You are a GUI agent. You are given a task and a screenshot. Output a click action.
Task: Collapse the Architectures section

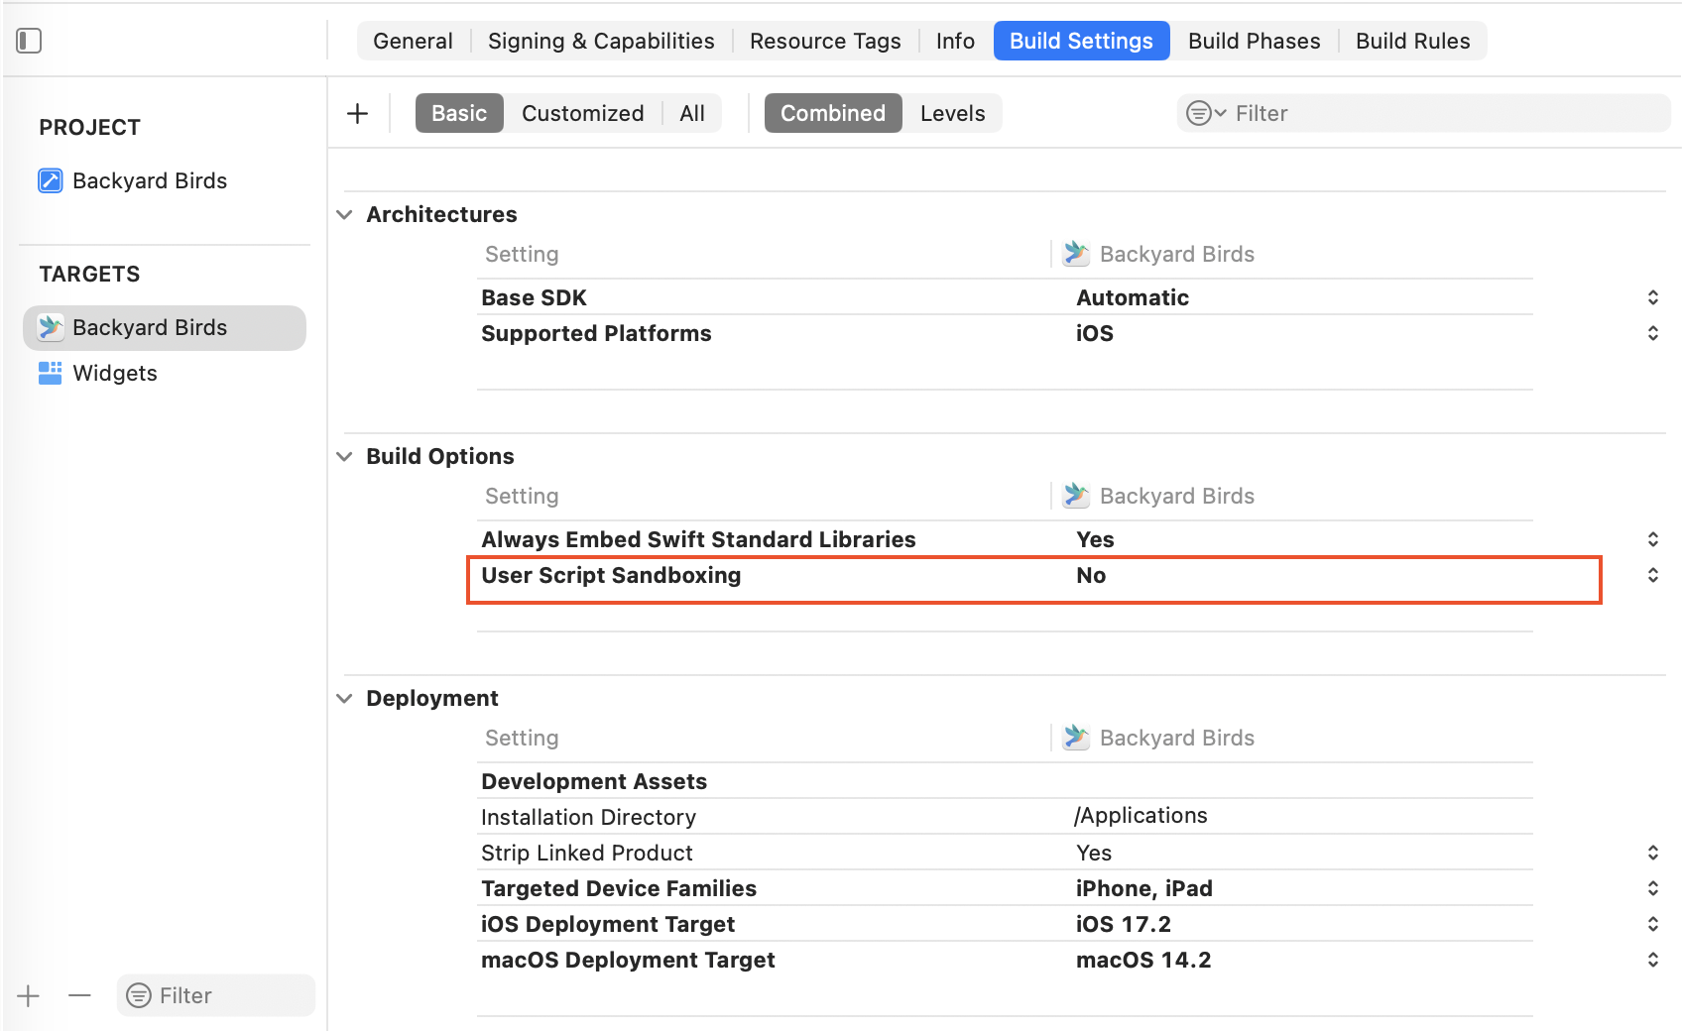click(x=344, y=215)
